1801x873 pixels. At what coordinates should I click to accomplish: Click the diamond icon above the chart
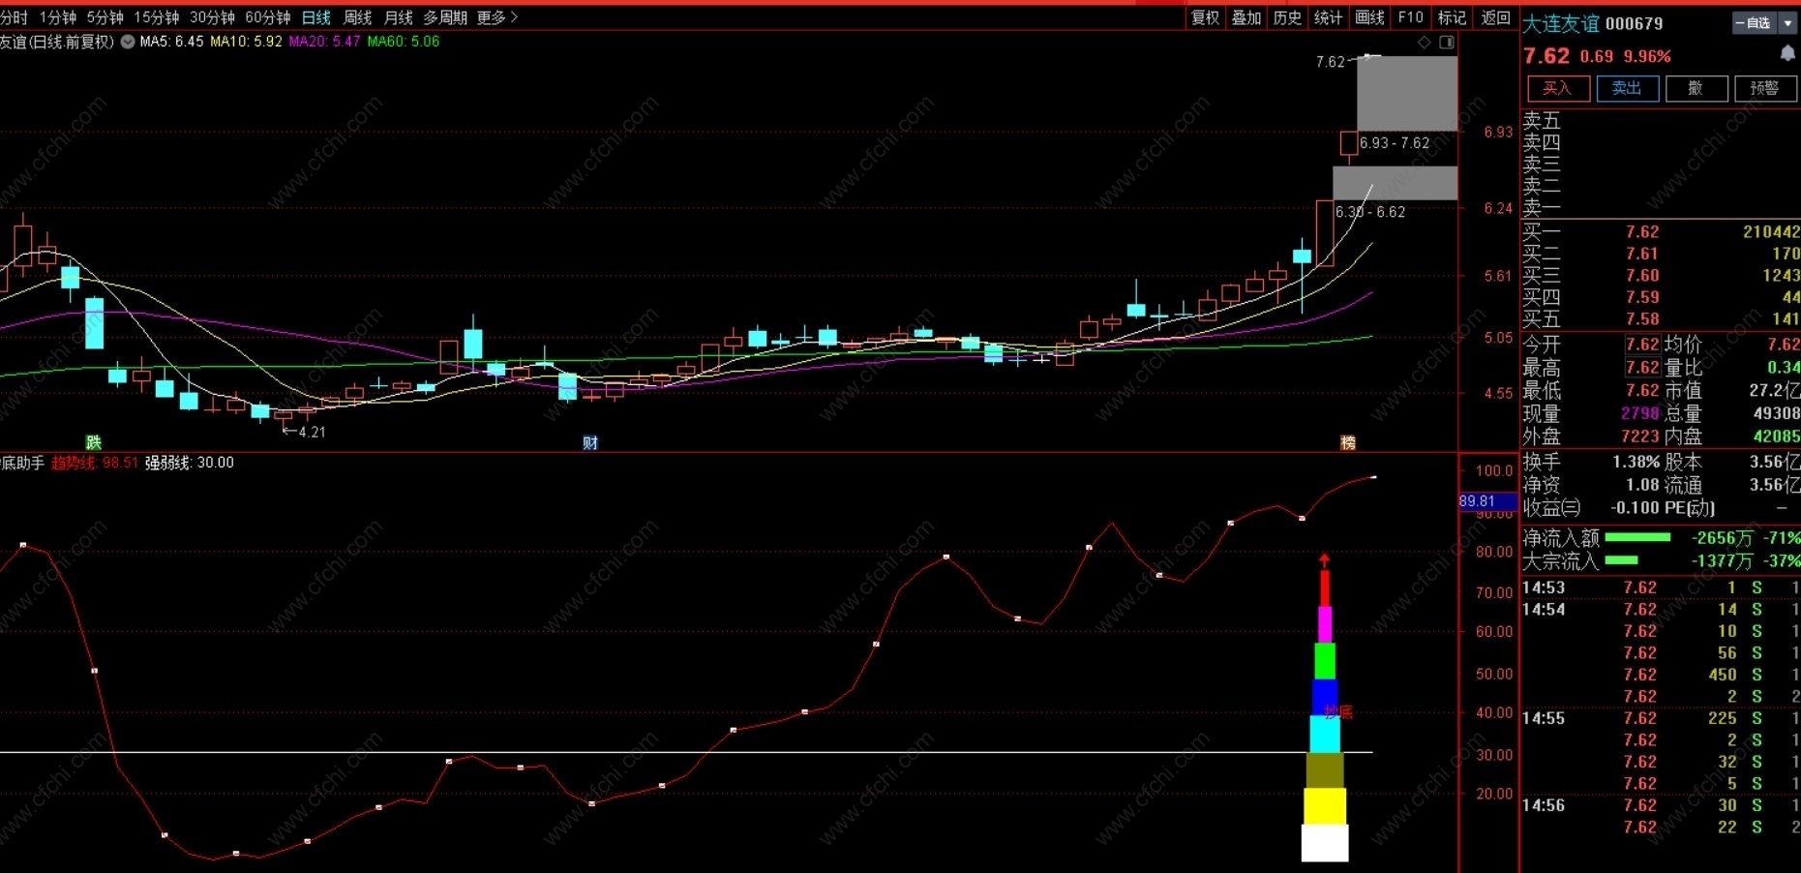(x=1424, y=43)
